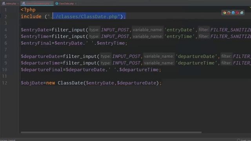Open preview in Safari browser icon
251x141 pixels.
pyautogui.click(x=233, y=13)
